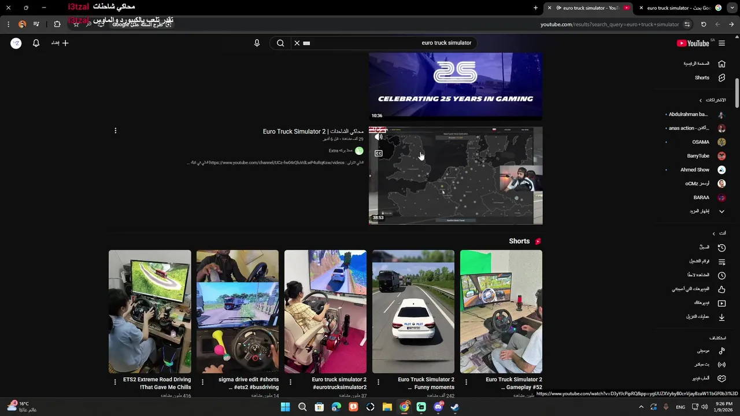Switch to euro truck simulator YouTube tab
740x416 pixels.
[x=590, y=8]
